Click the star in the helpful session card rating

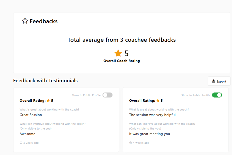coord(158,100)
